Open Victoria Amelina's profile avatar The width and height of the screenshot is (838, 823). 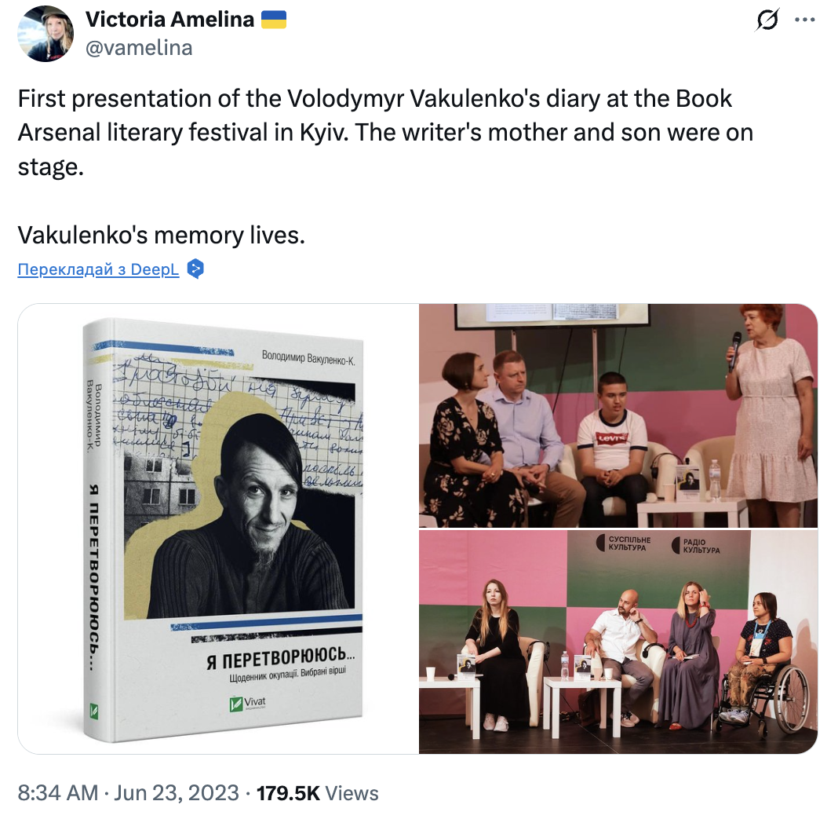point(46,34)
